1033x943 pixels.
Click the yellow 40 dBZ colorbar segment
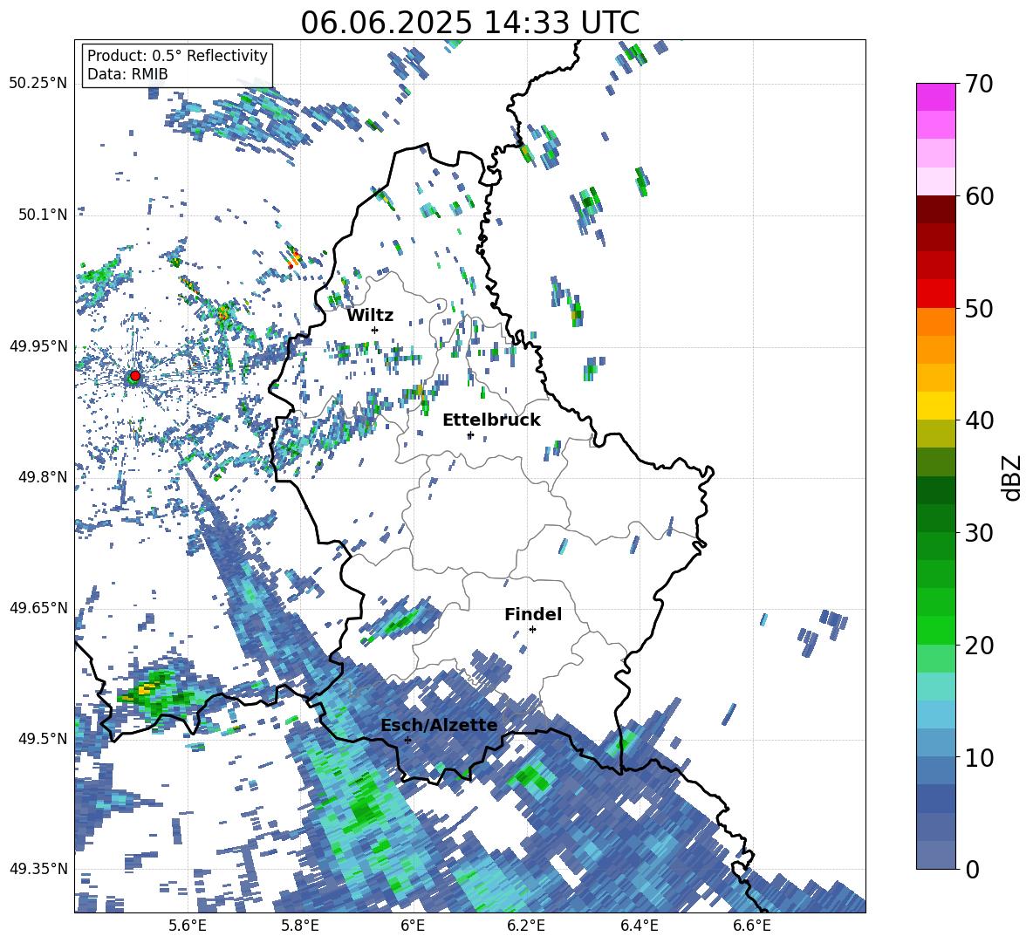935,406
